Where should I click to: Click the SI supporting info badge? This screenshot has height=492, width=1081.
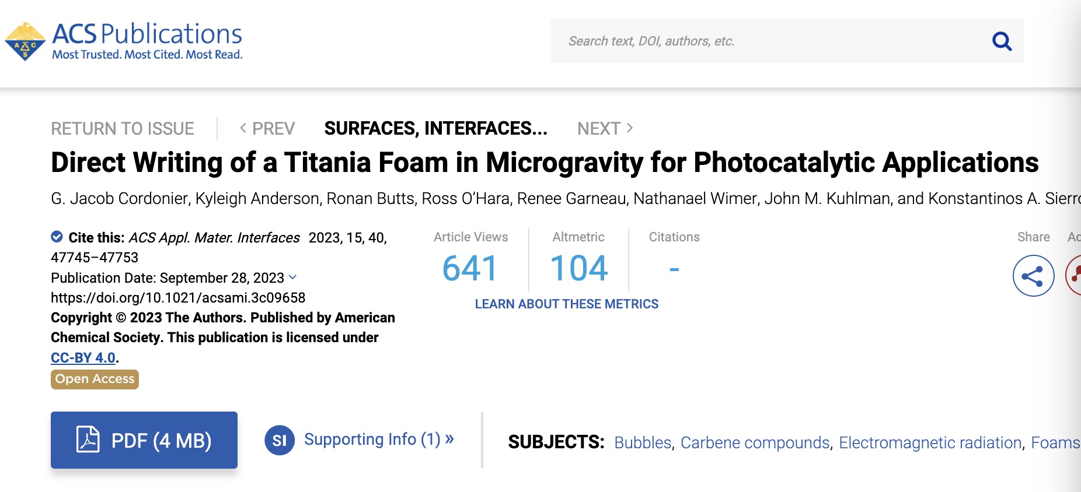279,440
